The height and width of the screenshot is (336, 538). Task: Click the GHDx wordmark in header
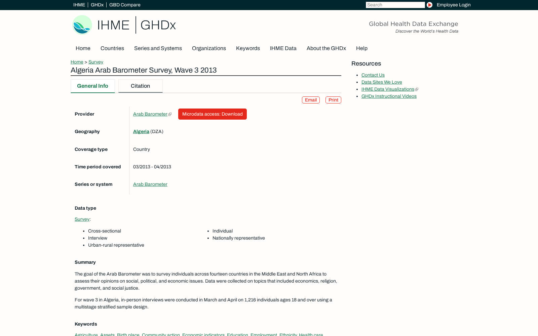158,25
